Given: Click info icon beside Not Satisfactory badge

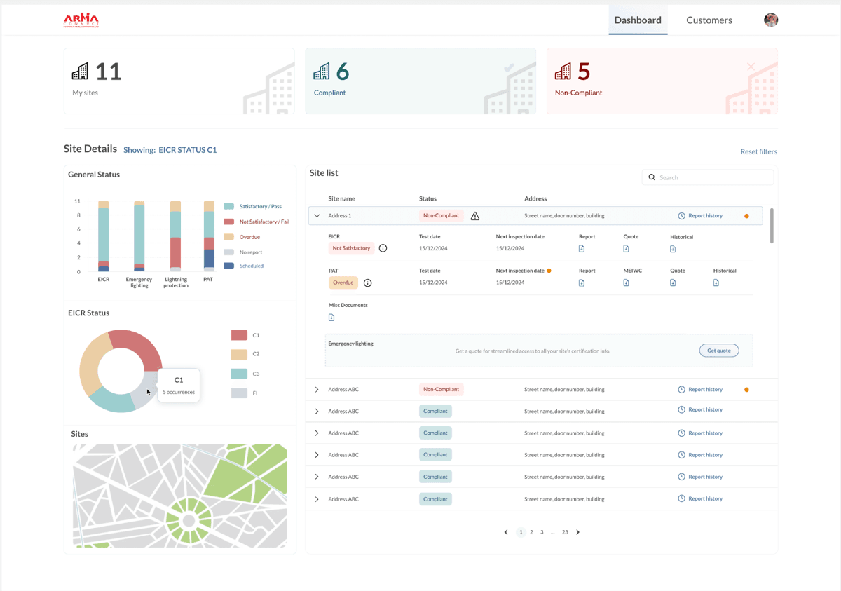Looking at the screenshot, I should tap(383, 248).
